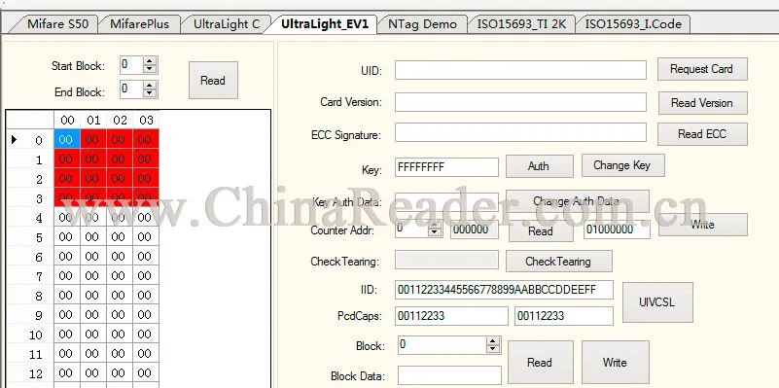Open the ISO15693_TI 2K tab
Viewport: 779px width, 388px height.
[521, 24]
